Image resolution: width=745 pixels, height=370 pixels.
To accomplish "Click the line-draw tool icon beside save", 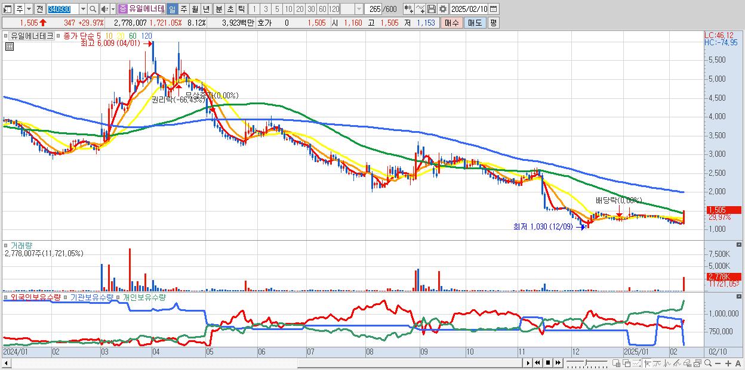I will [421, 9].
